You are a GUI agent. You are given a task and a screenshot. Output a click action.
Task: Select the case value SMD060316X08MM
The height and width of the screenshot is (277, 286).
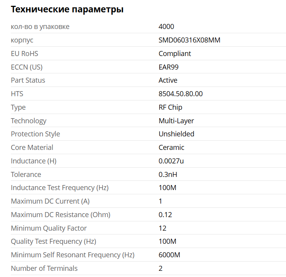coord(189,40)
